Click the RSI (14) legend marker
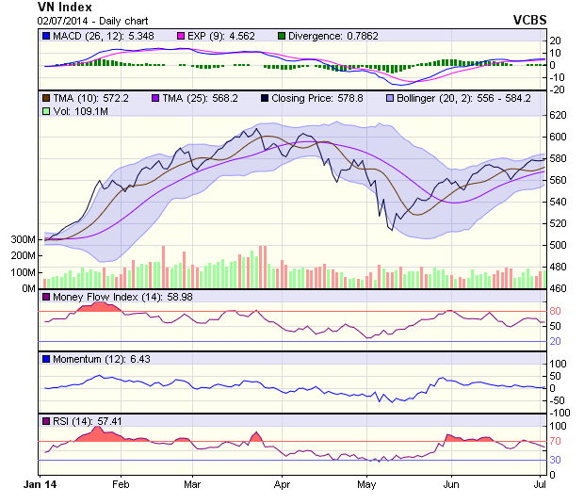The width and height of the screenshot is (584, 504). click(x=46, y=420)
